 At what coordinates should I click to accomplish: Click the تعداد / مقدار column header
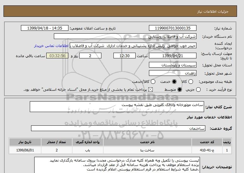click(x=57, y=142)
